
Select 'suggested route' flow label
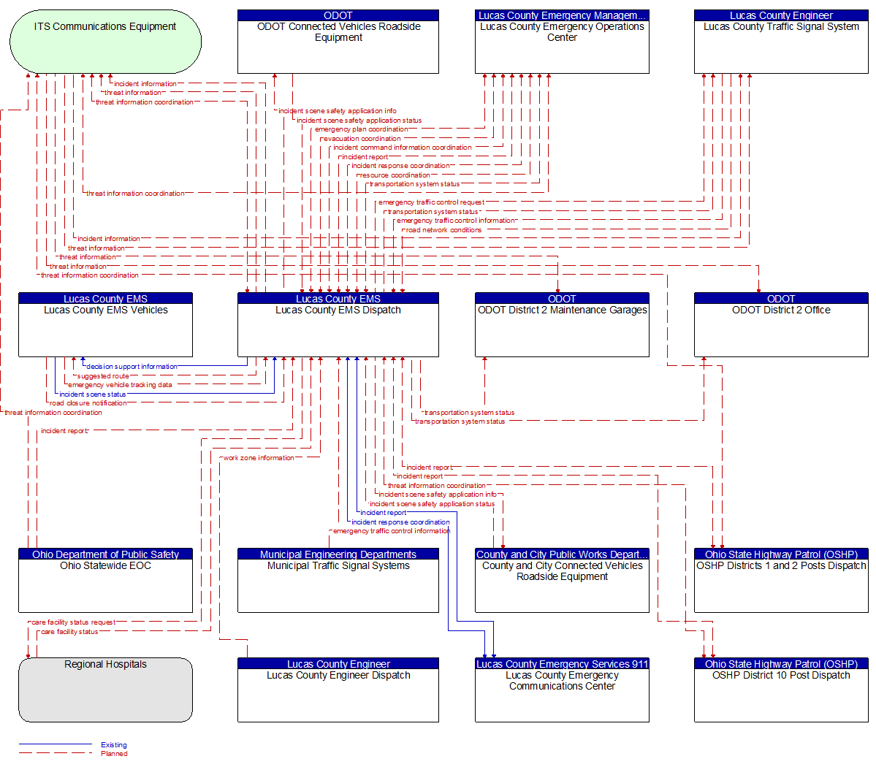click(x=103, y=376)
